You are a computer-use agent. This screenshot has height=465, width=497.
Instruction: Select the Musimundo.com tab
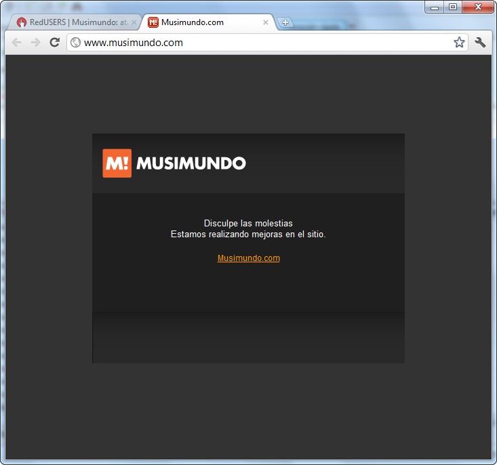point(210,22)
